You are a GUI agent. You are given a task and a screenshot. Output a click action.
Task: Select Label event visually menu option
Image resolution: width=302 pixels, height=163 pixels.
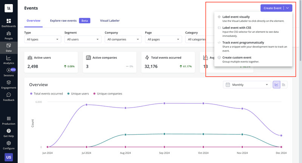(x=236, y=17)
